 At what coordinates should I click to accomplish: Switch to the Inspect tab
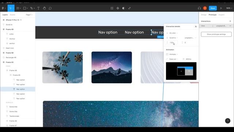coord(222,15)
